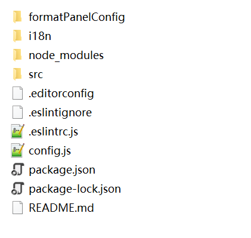Click the package-lock.json scroll icon

18,188
